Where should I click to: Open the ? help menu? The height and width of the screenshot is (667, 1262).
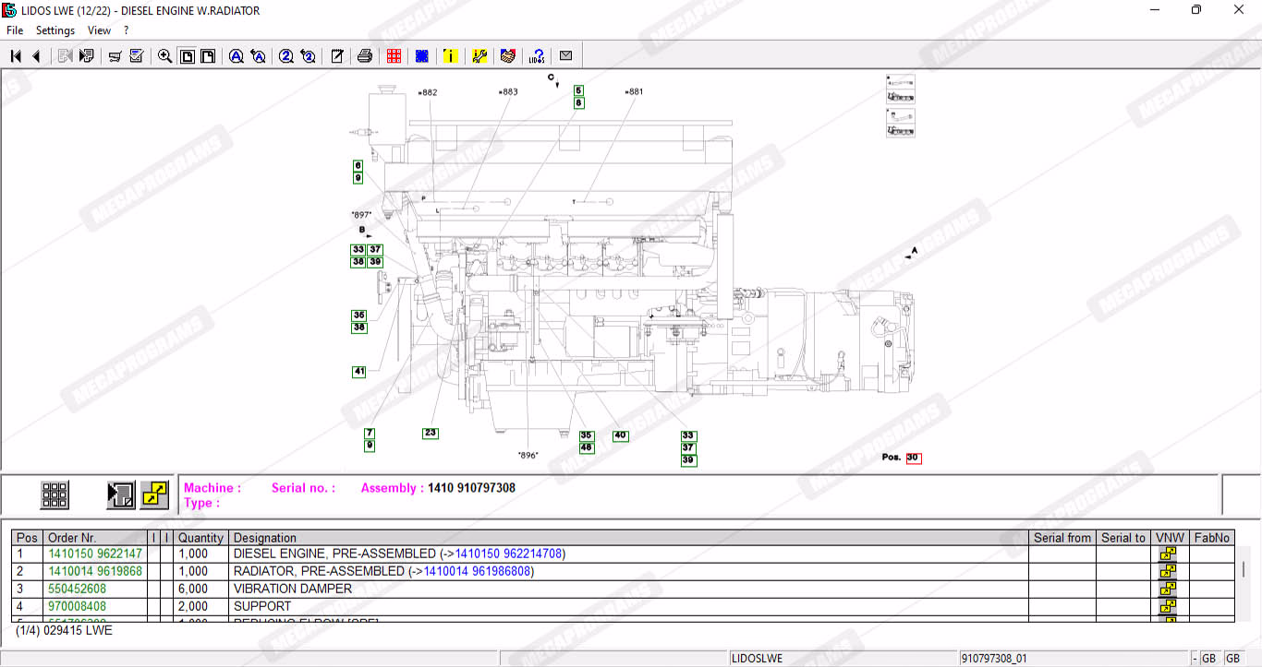[x=127, y=30]
